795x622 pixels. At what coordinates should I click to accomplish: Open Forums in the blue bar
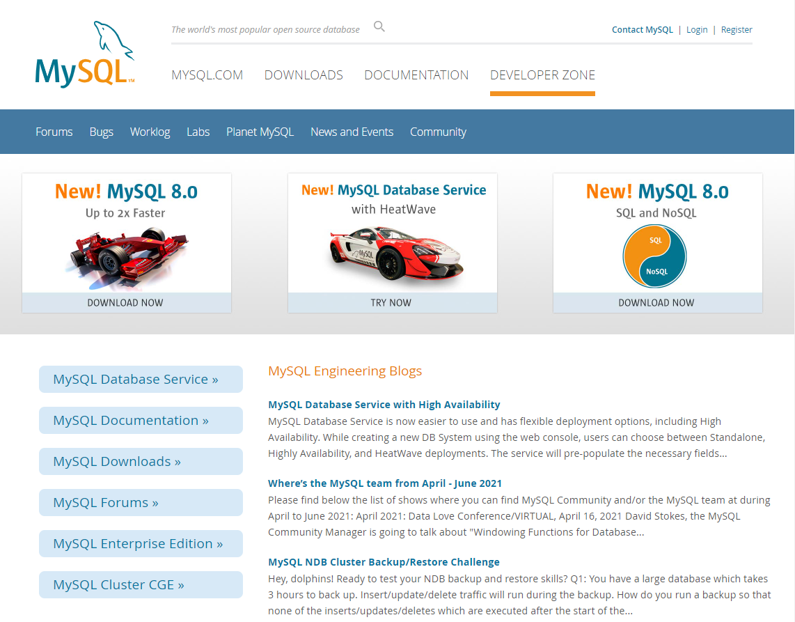point(54,132)
